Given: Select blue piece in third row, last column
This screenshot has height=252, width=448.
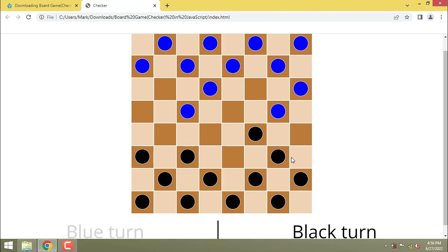Looking at the screenshot, I should (x=301, y=89).
